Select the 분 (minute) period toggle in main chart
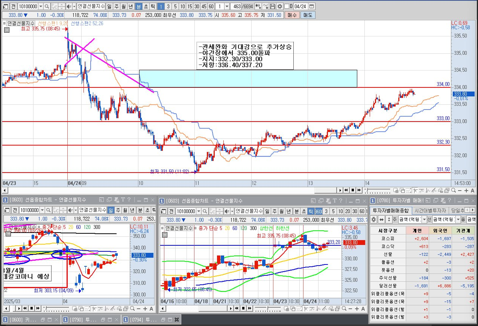Viewport: 478px width, 326px height. (x=138, y=6)
